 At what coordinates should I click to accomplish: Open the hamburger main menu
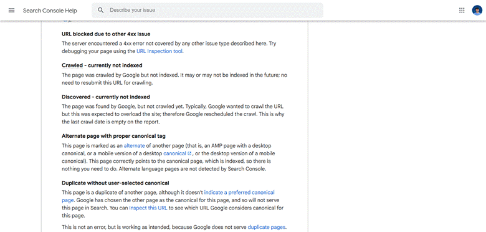point(11,10)
